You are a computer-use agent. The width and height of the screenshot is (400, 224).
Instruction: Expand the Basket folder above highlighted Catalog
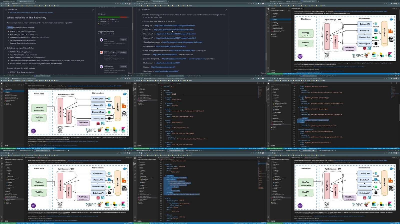[x=275, y=18]
